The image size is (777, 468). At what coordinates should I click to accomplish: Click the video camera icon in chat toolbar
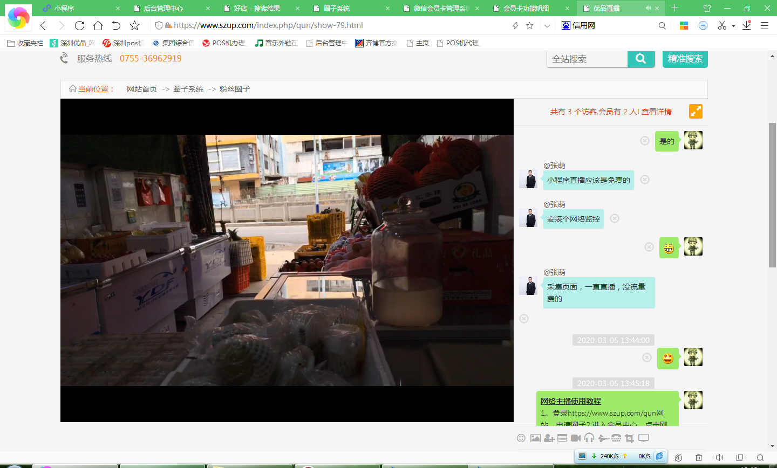click(x=576, y=438)
